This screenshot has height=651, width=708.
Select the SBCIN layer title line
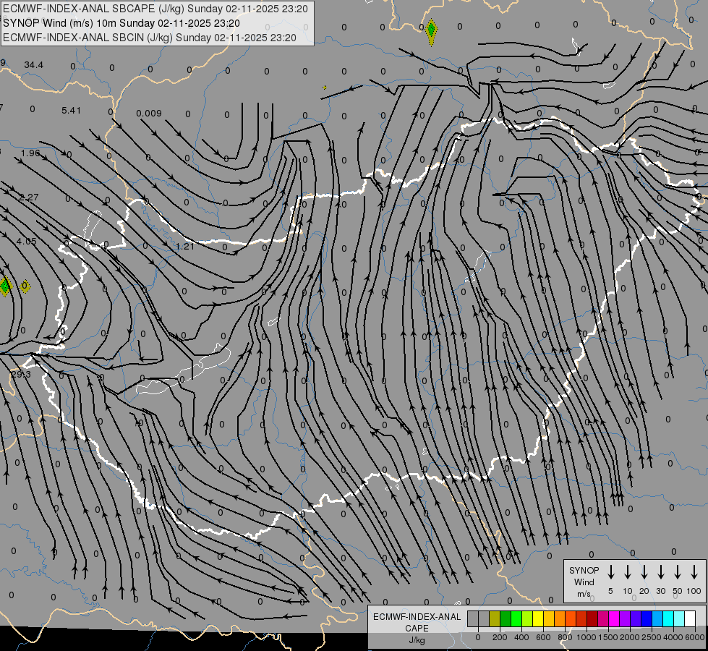150,37
